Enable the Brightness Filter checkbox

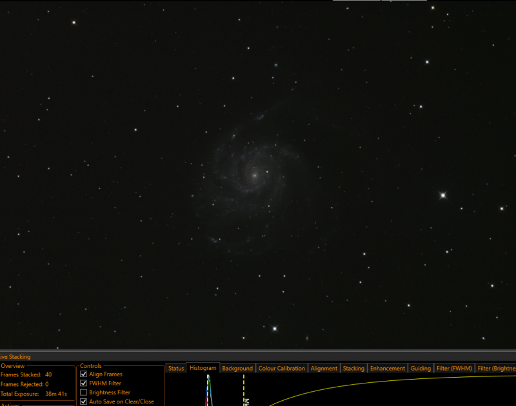(x=84, y=392)
